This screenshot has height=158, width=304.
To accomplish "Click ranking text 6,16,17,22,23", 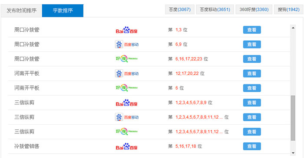I will click(189, 59).
